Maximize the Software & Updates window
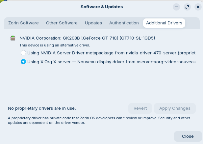This screenshot has height=144, width=203. (187, 7)
